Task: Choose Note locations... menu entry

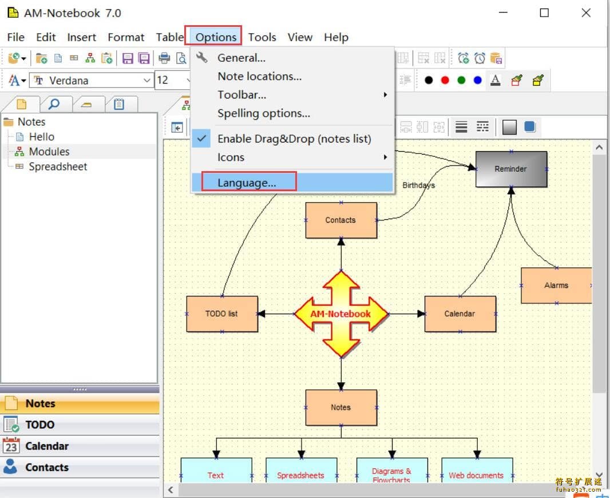Action: click(292, 76)
